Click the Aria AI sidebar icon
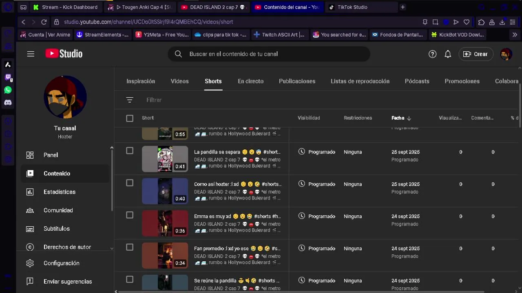Viewport: 522px width, 293px height. [8, 65]
